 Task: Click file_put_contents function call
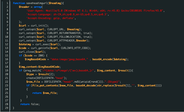pyautogui.click(x=45, y=86)
